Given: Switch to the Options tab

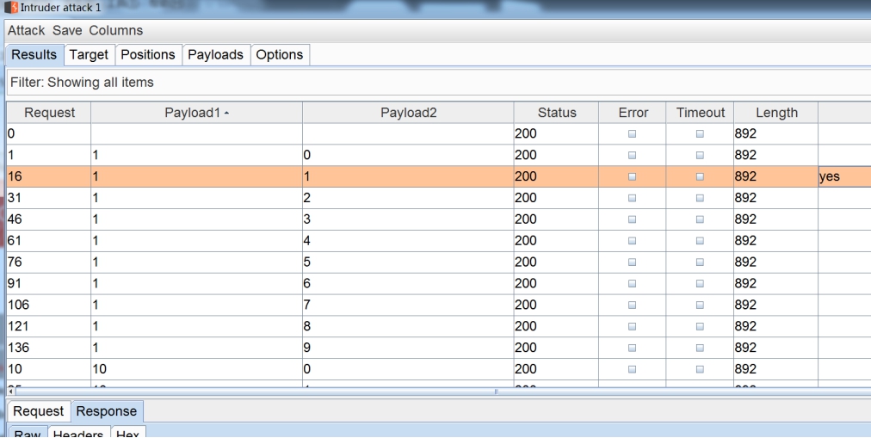Looking at the screenshot, I should (x=280, y=55).
